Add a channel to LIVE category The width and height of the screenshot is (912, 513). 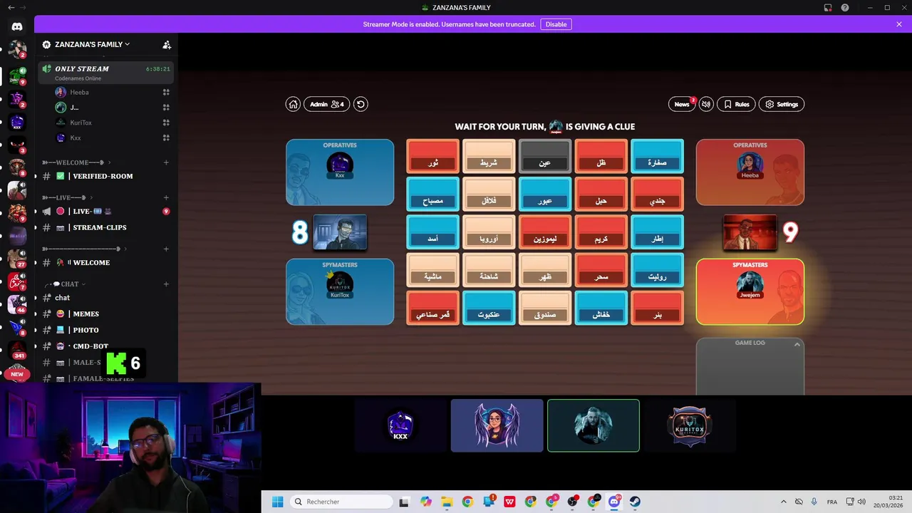pos(166,197)
